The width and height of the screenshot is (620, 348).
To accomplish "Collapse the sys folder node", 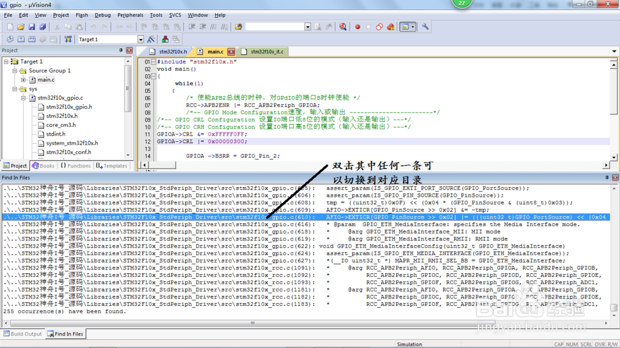I will pos(15,89).
